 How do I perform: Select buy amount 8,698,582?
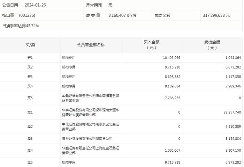click(173, 77)
